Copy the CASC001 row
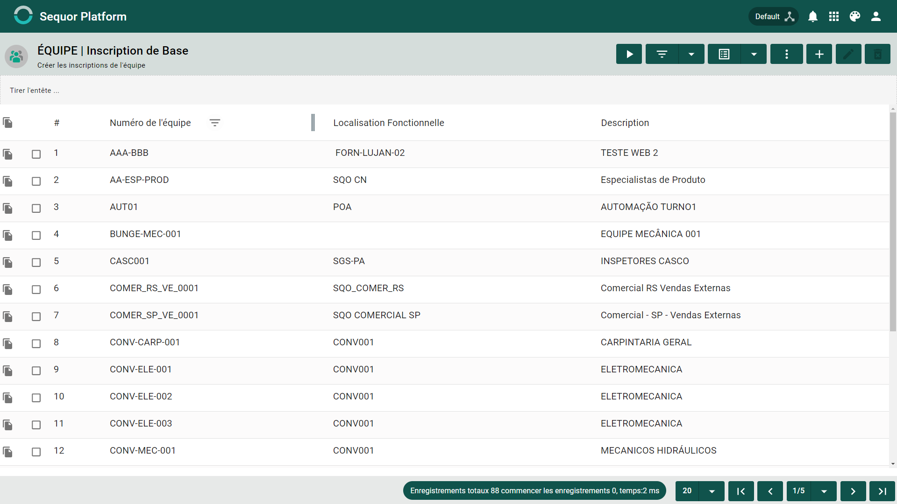The image size is (897, 504). (7, 262)
